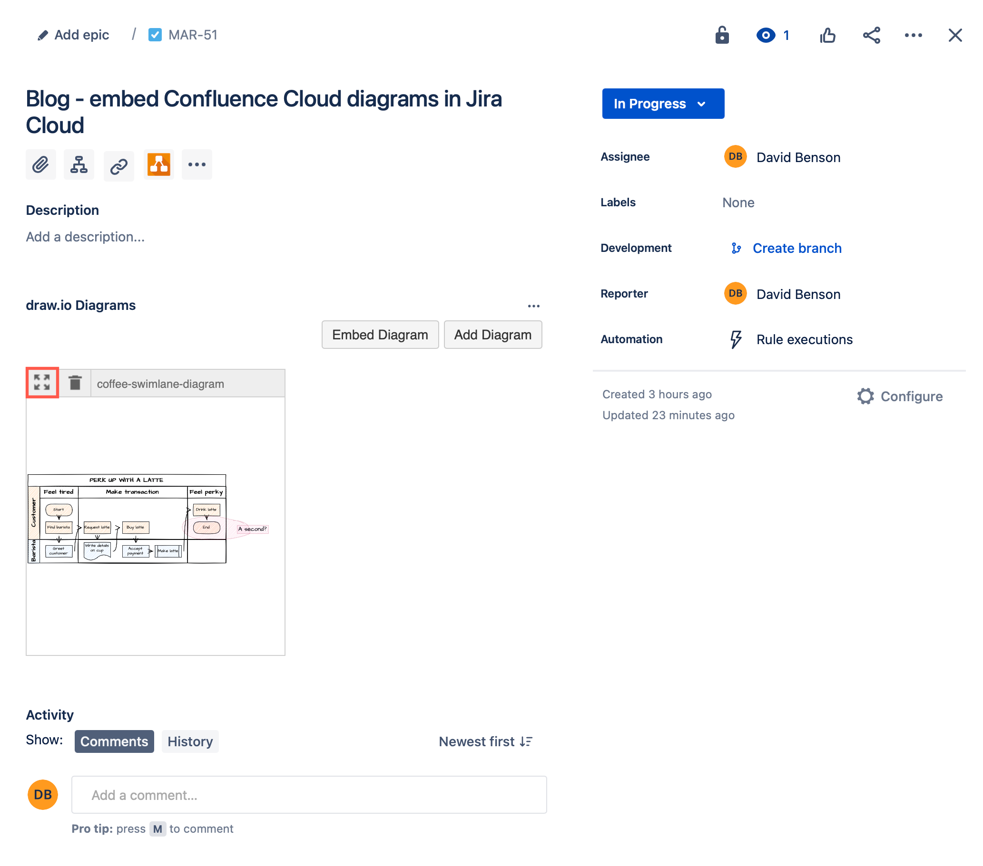Open the draw.io diagram tool icon

click(x=159, y=165)
